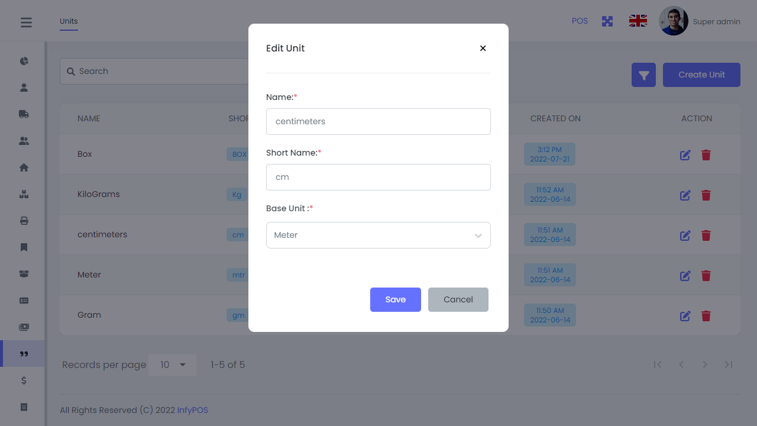The width and height of the screenshot is (757, 426).
Task: Open the Base Unit dropdown
Action: click(378, 235)
